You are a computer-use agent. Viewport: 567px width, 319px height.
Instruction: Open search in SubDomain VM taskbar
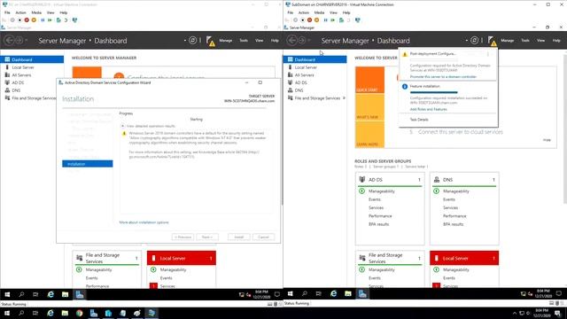tap(305, 293)
